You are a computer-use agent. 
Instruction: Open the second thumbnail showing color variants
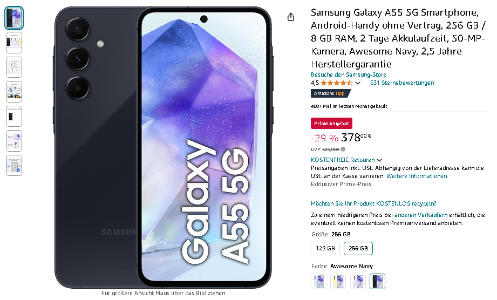click(x=14, y=43)
